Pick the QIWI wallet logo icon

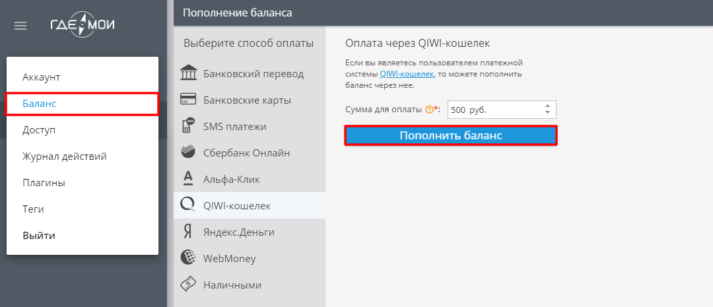[x=188, y=205]
